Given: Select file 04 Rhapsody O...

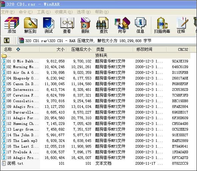Looking at the screenshot, I should [x=23, y=78].
